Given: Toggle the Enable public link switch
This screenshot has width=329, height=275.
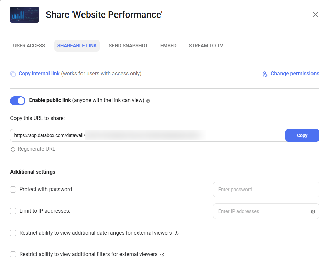Looking at the screenshot, I should pyautogui.click(x=18, y=101).
